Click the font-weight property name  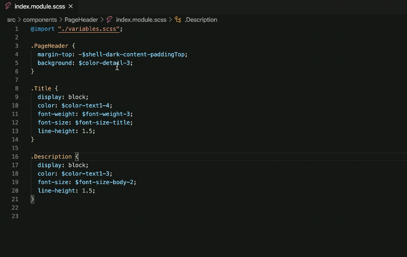[56, 114]
